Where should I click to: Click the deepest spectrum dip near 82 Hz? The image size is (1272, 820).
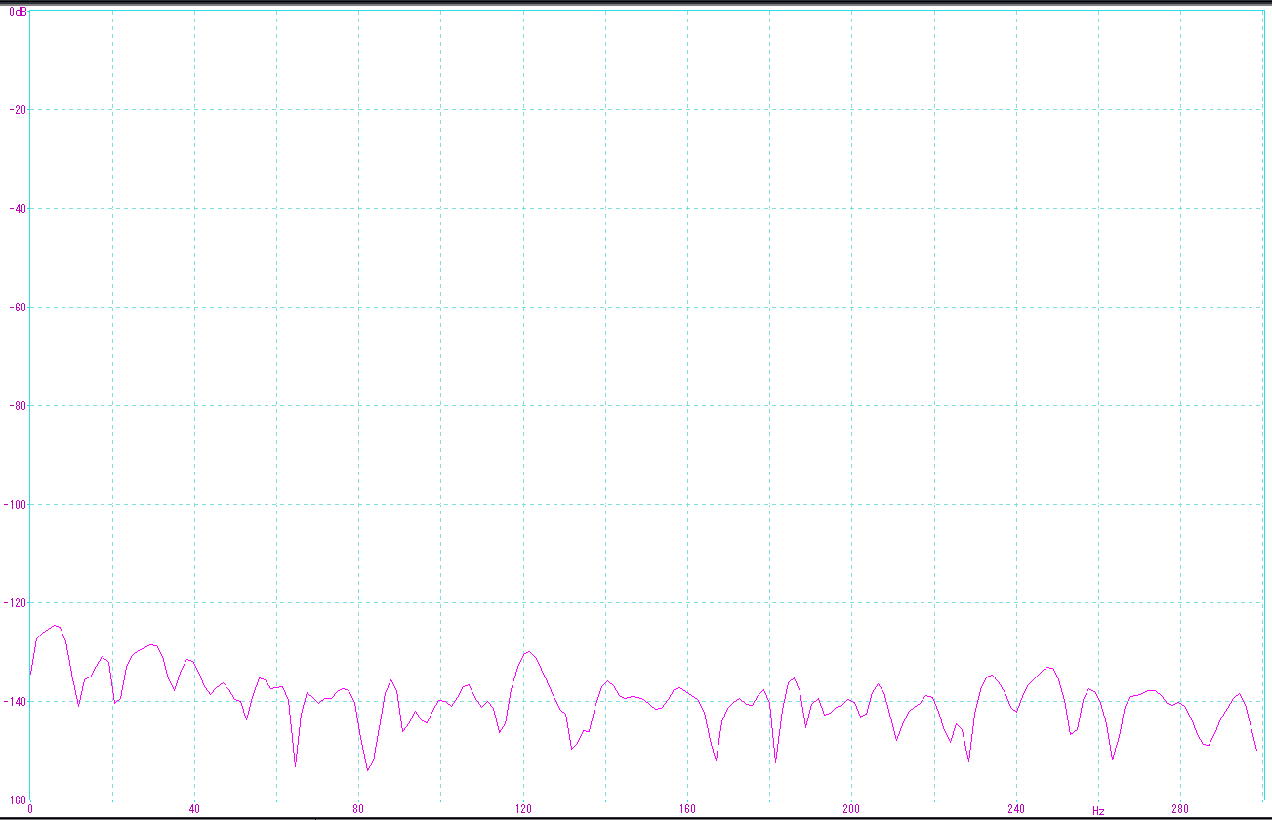[367, 770]
